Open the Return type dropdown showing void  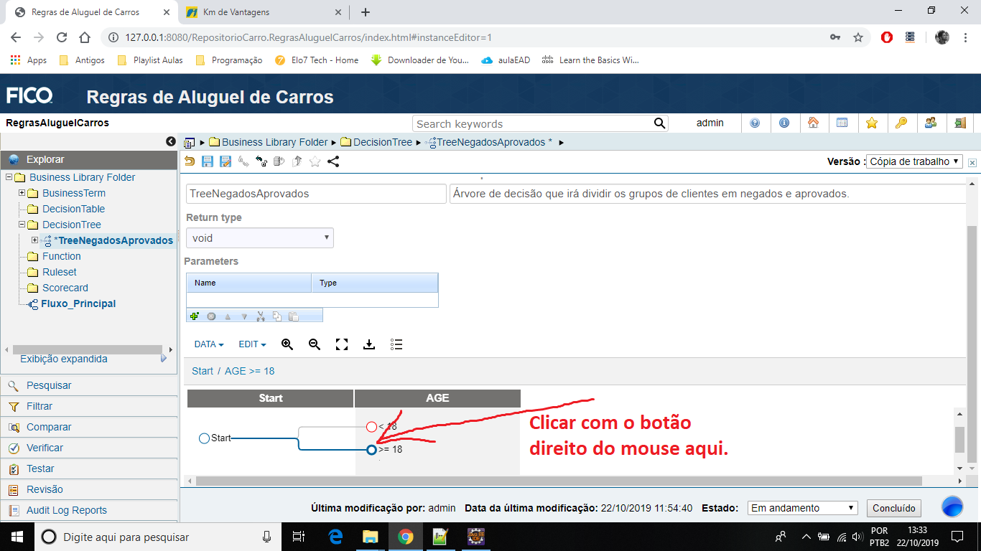coord(259,237)
